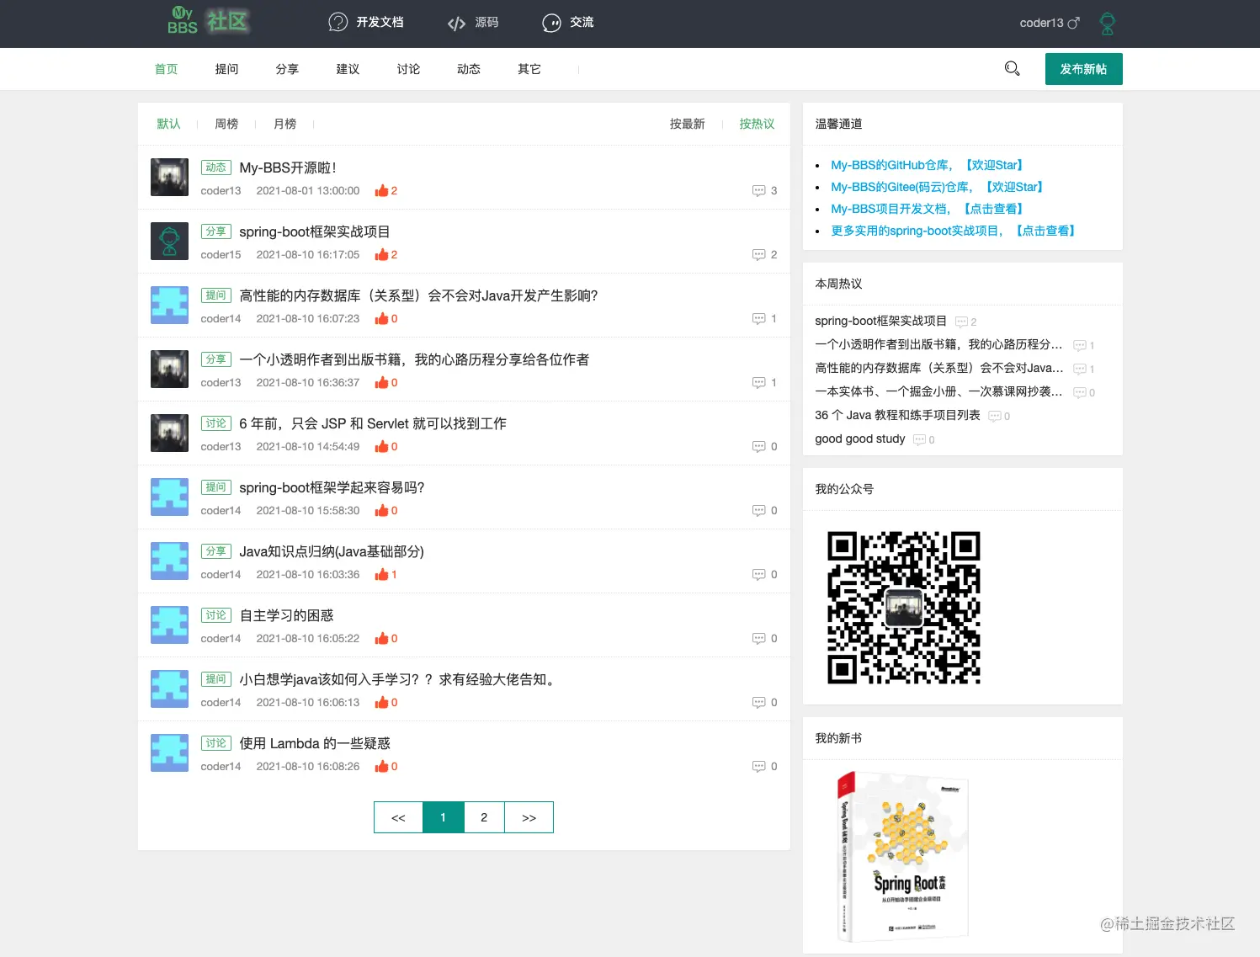The height and width of the screenshot is (957, 1260).
Task: Sort posts by 按热议
Action: pyautogui.click(x=757, y=124)
